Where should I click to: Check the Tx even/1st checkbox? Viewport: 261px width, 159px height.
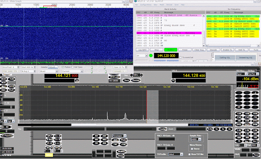(x=180, y=57)
